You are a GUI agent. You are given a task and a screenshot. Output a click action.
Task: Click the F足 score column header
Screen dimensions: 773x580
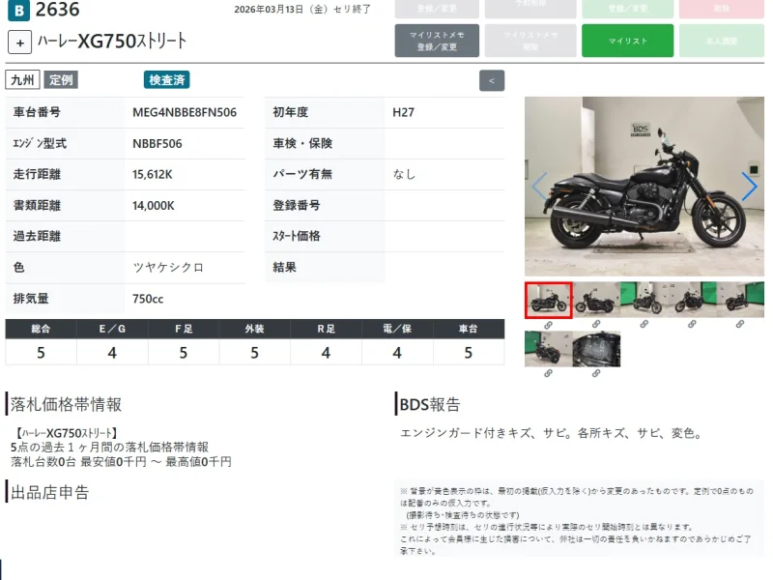[184, 329]
